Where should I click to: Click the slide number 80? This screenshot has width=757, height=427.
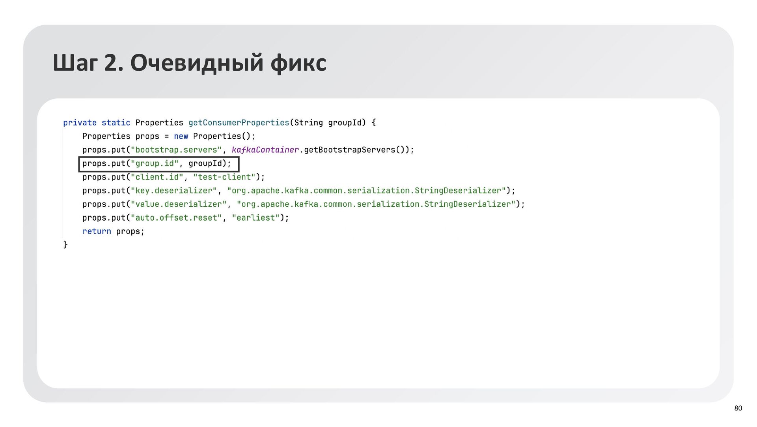pos(738,408)
